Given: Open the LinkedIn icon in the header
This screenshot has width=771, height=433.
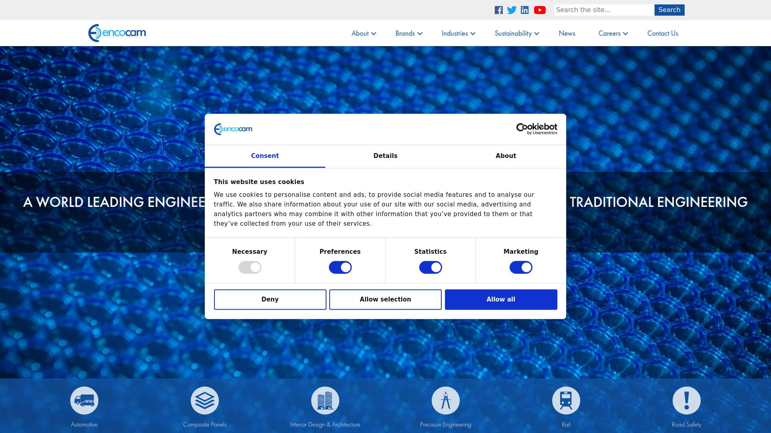Looking at the screenshot, I should (525, 10).
